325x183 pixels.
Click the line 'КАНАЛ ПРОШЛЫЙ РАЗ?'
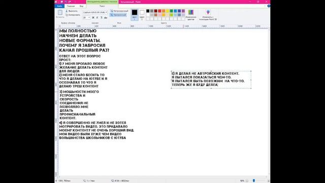84,50
